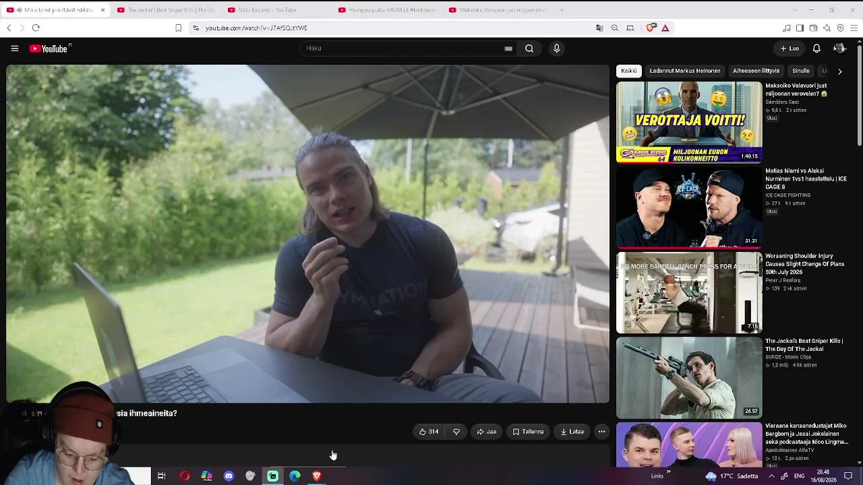
Task: Select the Ladannut Markus Heinonen chip
Action: 685,71
